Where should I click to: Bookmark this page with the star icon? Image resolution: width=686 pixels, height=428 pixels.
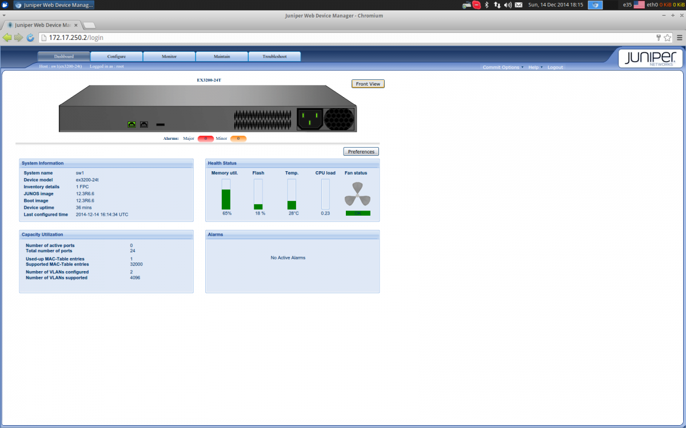point(667,38)
